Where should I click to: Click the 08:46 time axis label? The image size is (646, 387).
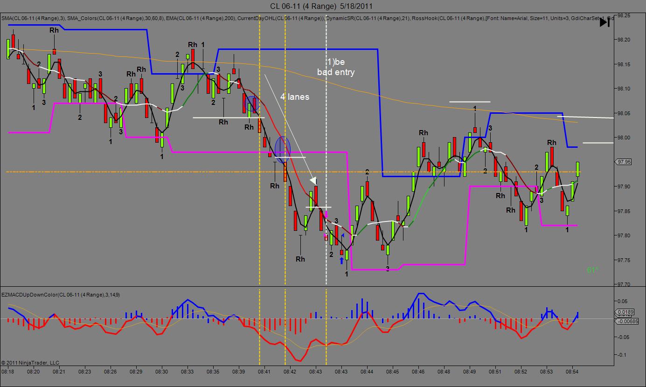[x=418, y=372]
